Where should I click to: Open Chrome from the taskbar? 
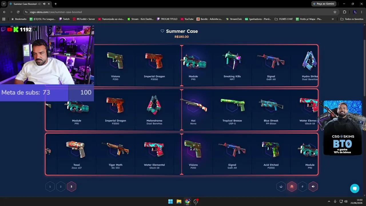pos(187,201)
